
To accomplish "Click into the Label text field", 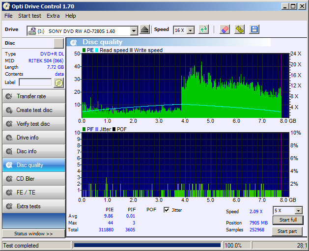I will [35, 83].
